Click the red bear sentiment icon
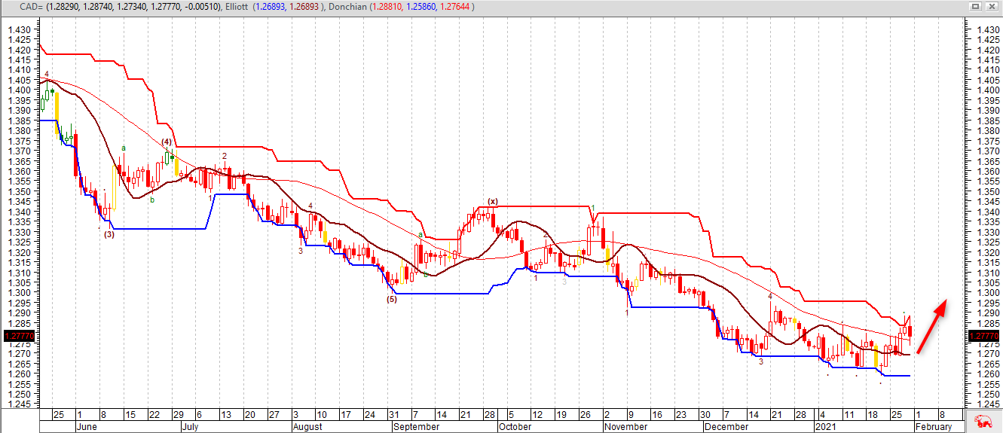This screenshot has width=1003, height=433. coord(983,420)
